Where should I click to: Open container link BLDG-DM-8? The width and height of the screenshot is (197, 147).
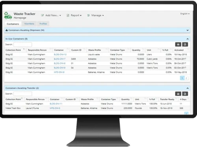point(59,63)
